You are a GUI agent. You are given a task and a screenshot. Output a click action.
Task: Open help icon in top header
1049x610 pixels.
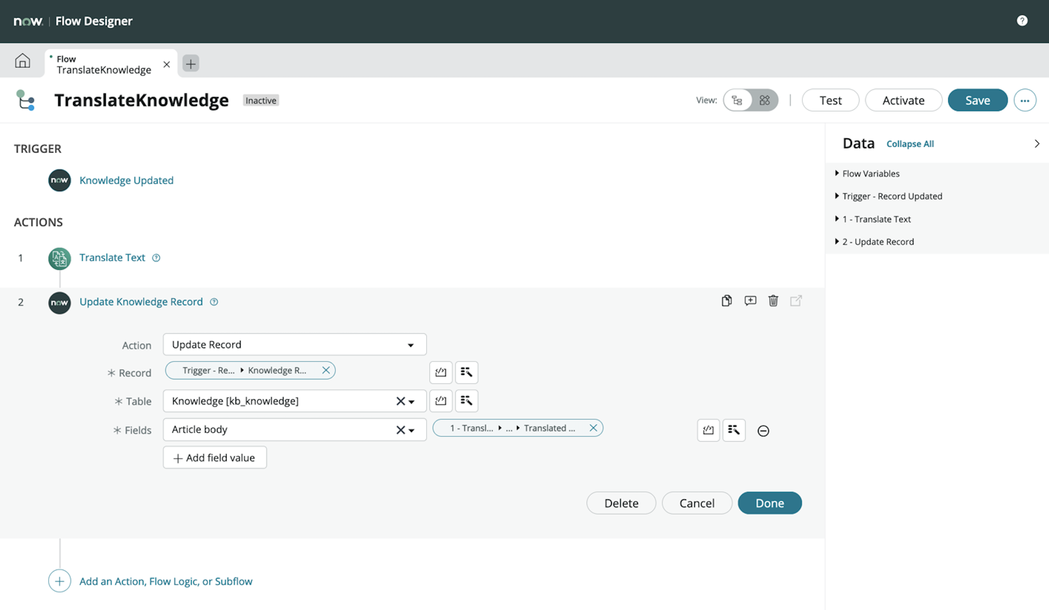[x=1022, y=21]
